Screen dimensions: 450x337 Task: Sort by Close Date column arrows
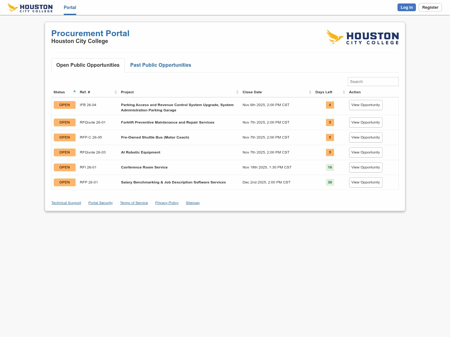(310, 92)
